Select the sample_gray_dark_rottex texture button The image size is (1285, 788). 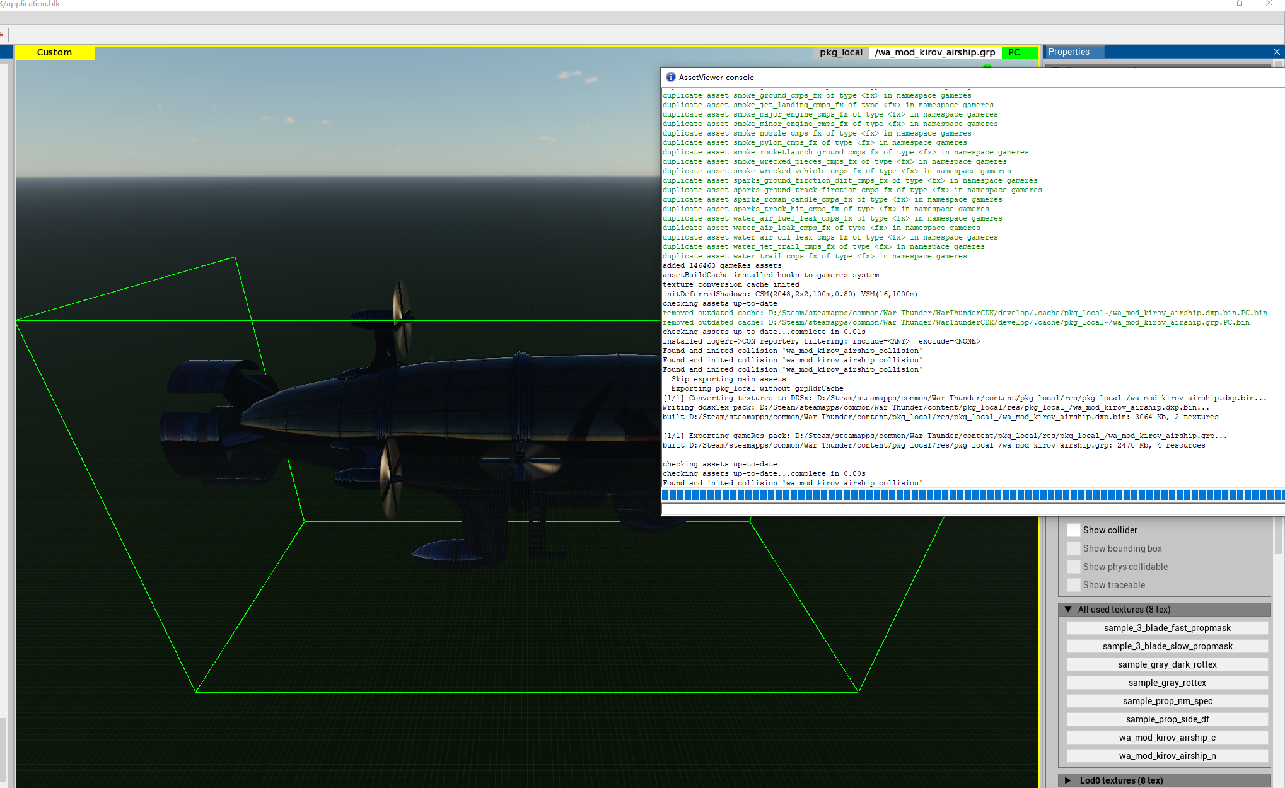tap(1166, 664)
